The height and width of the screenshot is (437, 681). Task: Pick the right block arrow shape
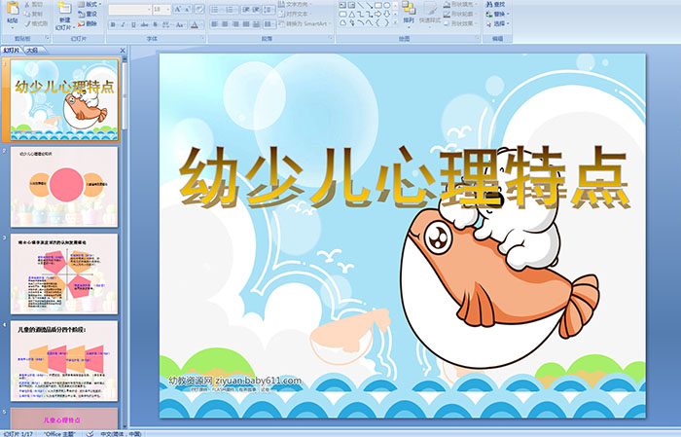[x=377, y=15]
